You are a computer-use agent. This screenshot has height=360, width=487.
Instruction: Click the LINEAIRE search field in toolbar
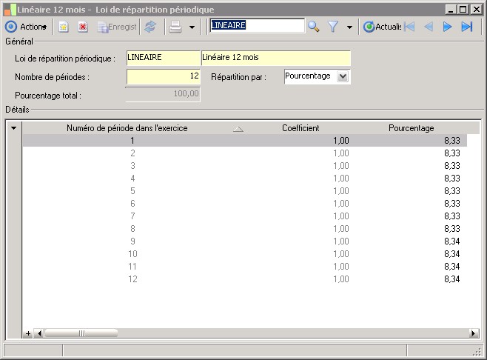pos(256,25)
